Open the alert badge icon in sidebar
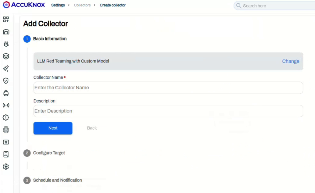 coord(6,117)
